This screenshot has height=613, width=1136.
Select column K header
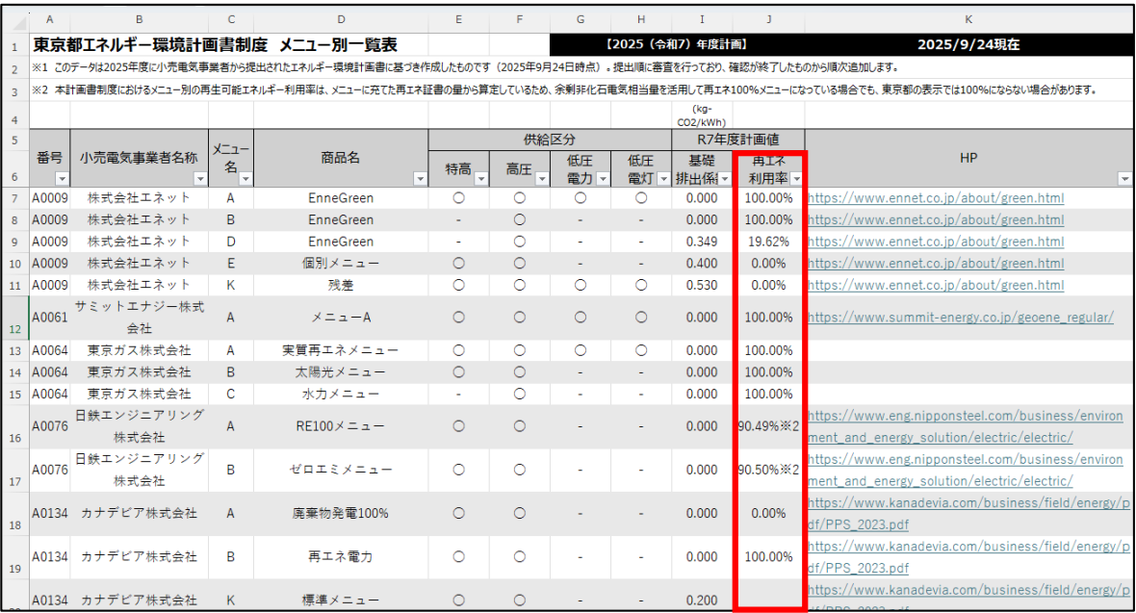point(968,18)
